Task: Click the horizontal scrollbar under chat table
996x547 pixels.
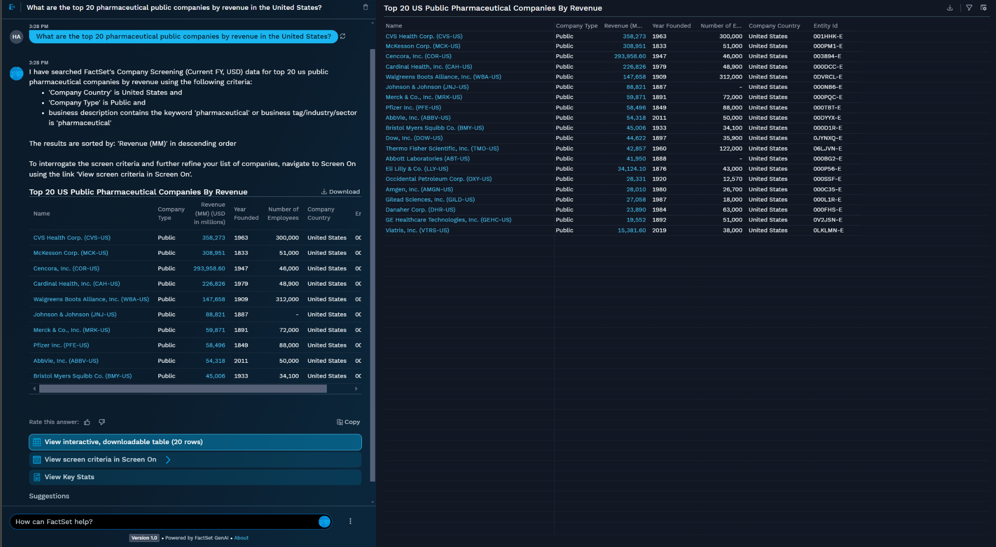Action: click(x=183, y=389)
